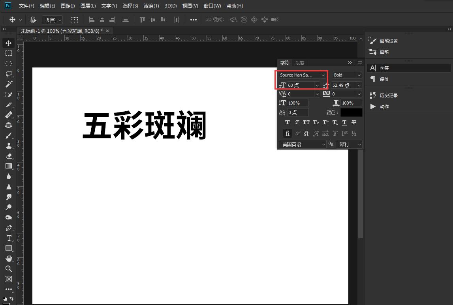Choose the Eraser tool

pyautogui.click(x=9, y=156)
